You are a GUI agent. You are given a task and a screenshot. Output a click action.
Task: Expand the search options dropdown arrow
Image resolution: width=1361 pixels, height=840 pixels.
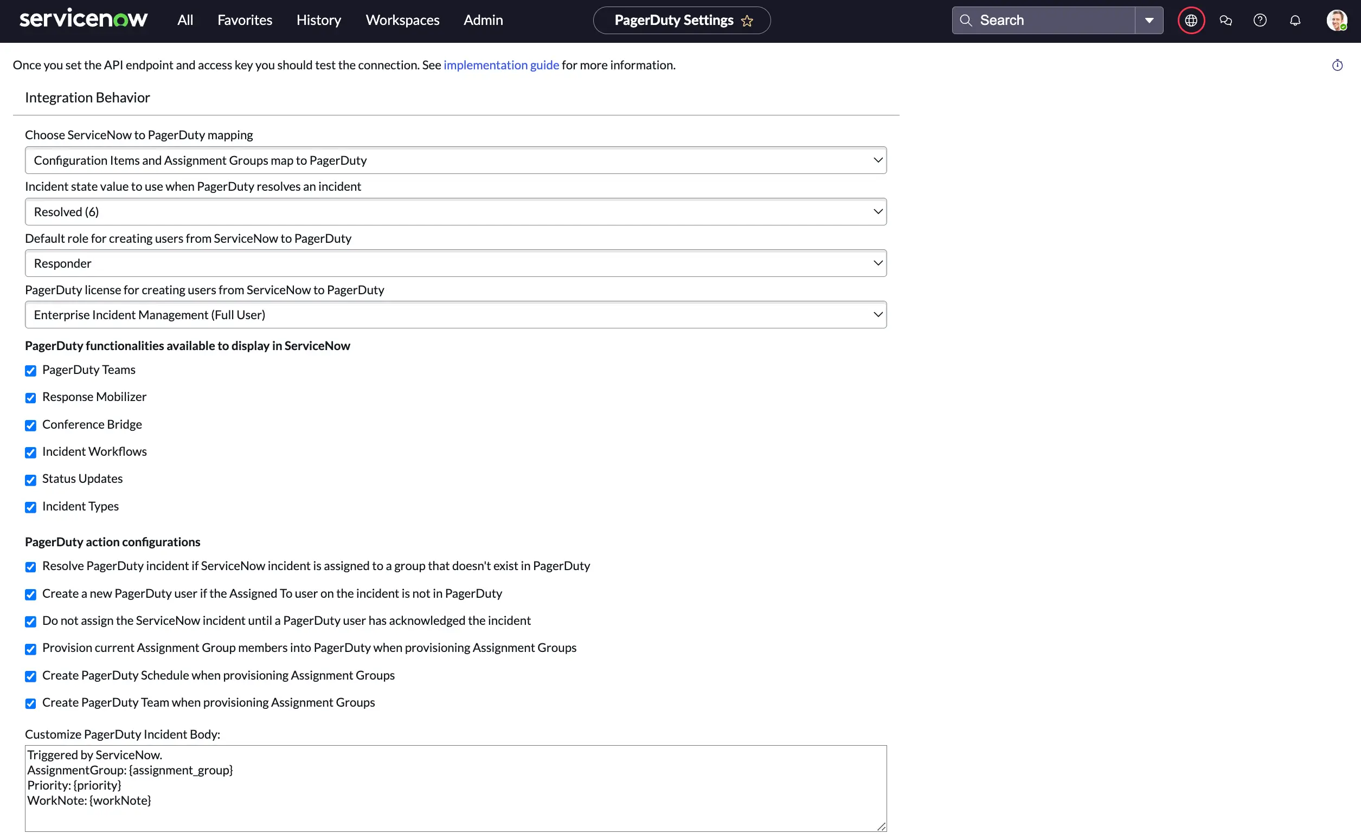(1148, 21)
